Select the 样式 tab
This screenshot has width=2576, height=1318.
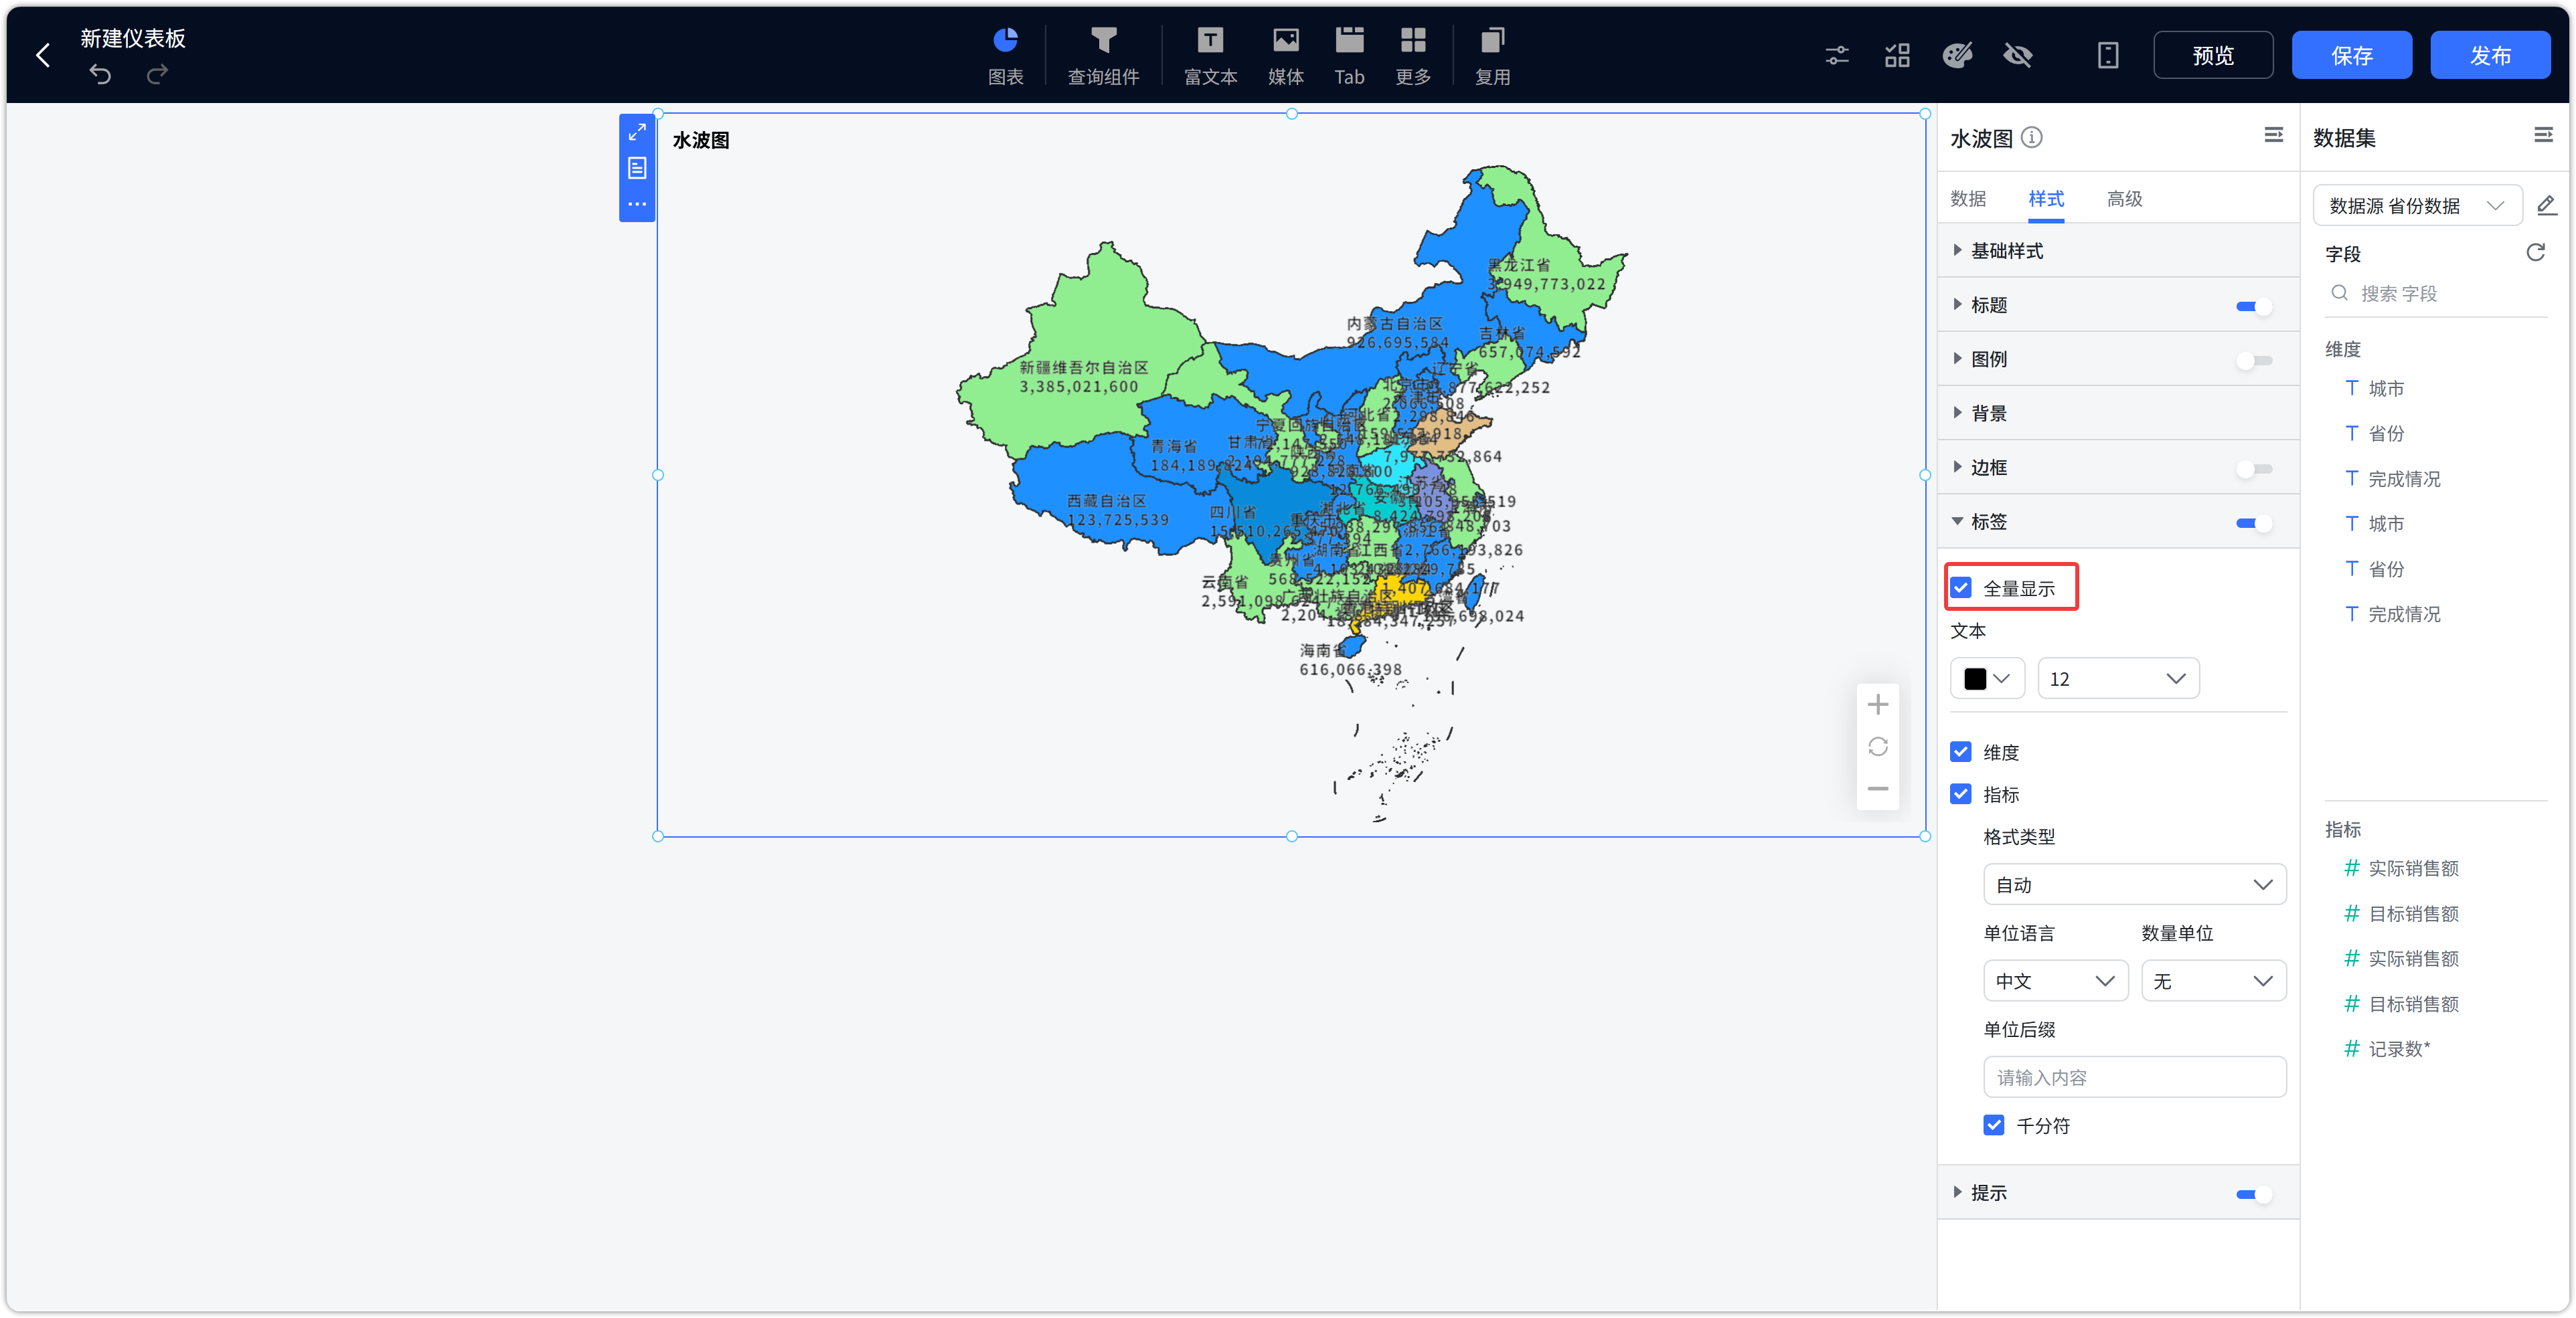(x=2045, y=198)
